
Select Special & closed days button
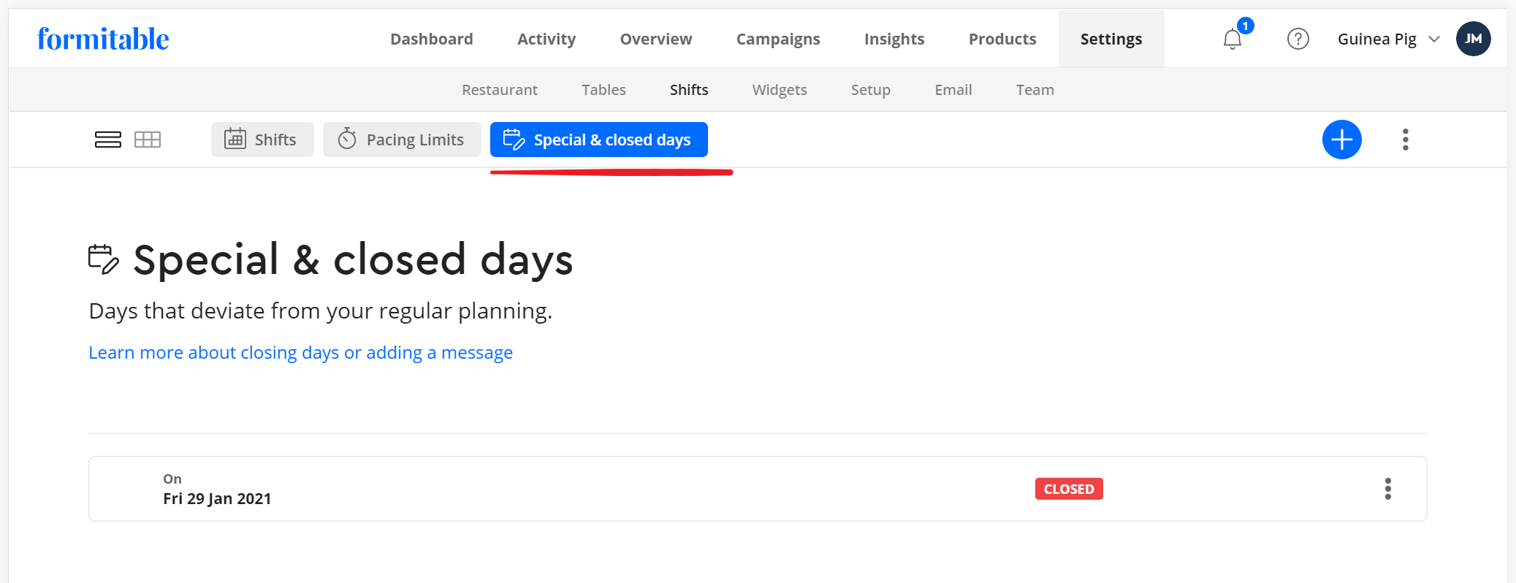tap(598, 140)
